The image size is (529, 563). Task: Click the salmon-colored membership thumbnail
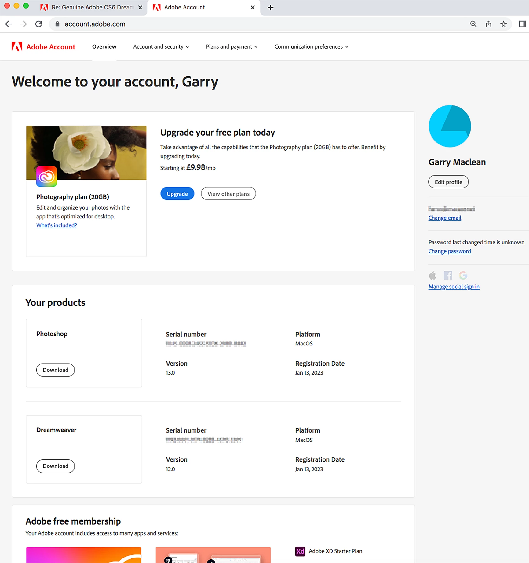(x=213, y=555)
